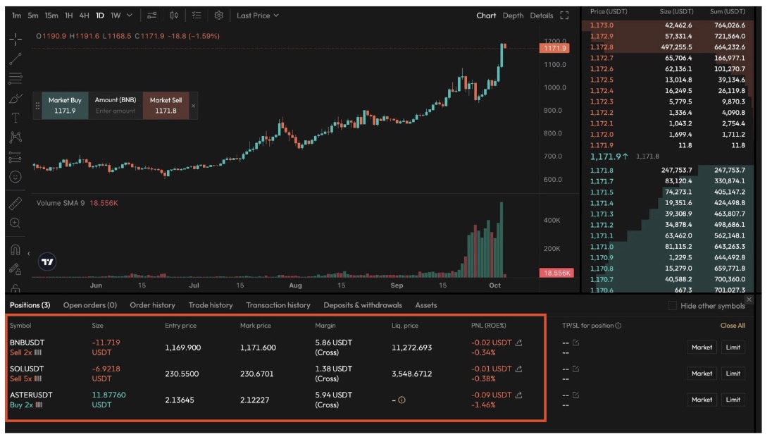Open the emoji sticker tool
Viewport: 772px width, 437px height.
point(15,177)
